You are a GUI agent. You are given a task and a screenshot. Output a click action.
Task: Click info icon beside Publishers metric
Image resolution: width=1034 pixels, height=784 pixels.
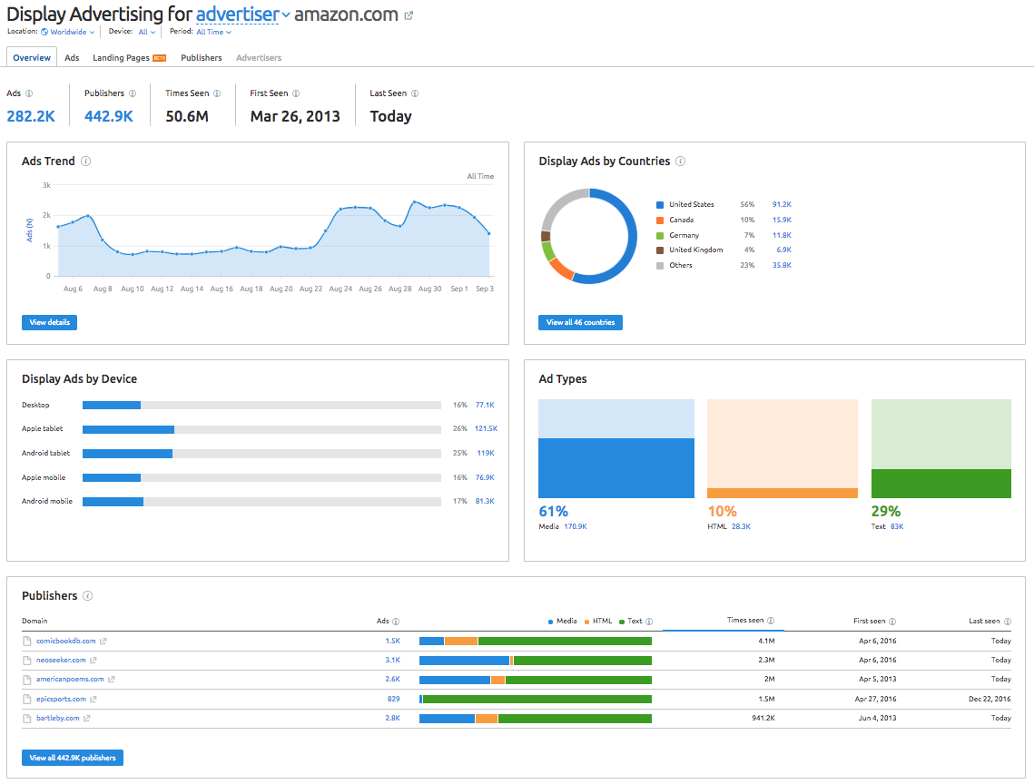[133, 93]
